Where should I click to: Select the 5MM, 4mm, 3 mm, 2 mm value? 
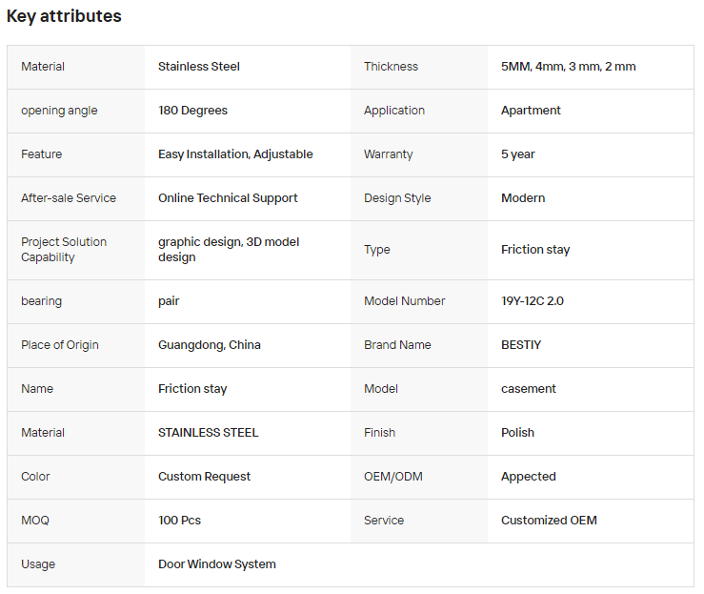tap(568, 67)
